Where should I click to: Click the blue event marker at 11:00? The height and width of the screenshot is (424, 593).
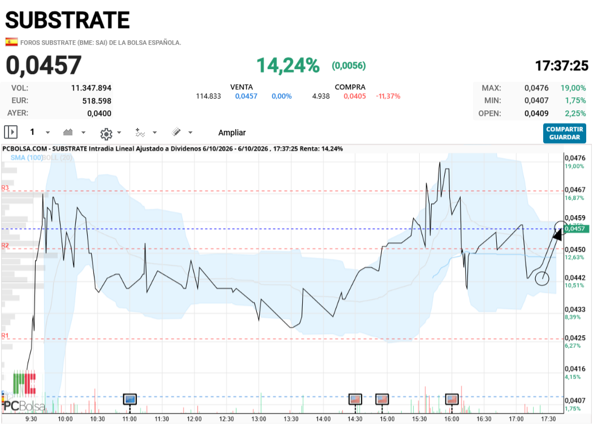tap(130, 399)
